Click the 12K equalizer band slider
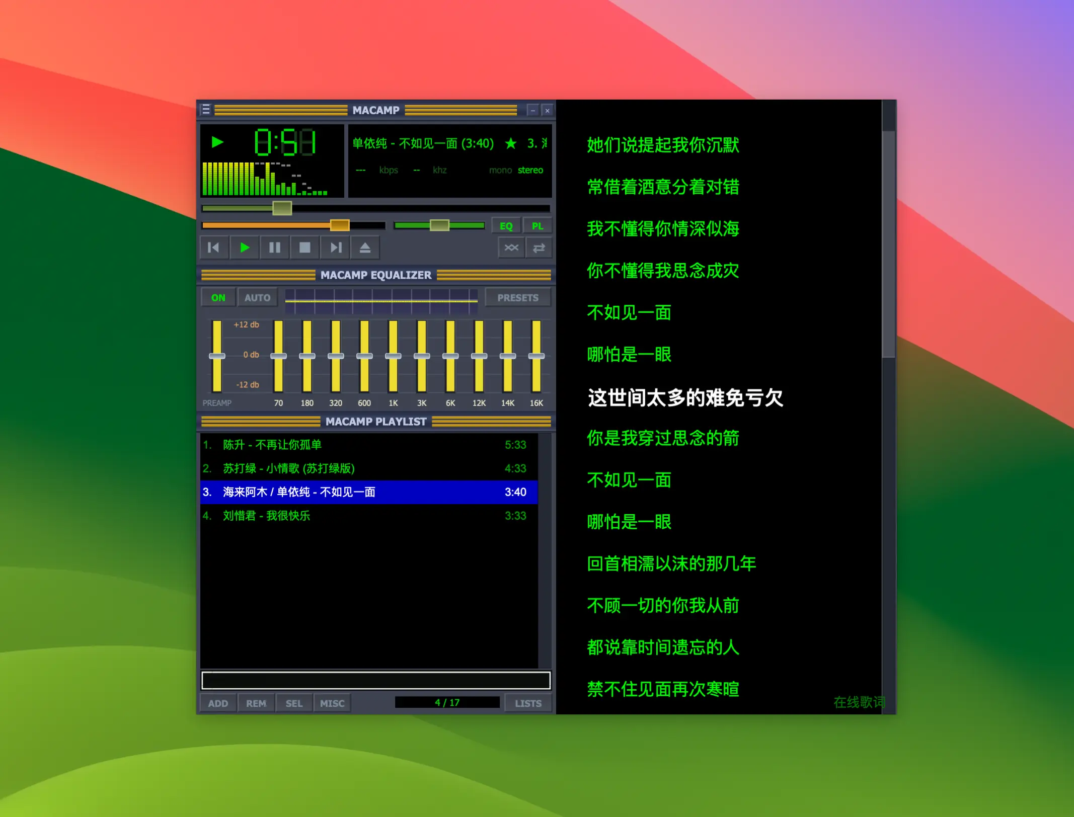1074x817 pixels. tap(479, 356)
